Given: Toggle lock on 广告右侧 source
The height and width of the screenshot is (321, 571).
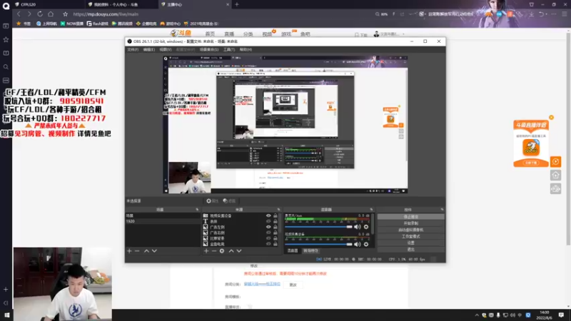Looking at the screenshot, I should tap(276, 233).
